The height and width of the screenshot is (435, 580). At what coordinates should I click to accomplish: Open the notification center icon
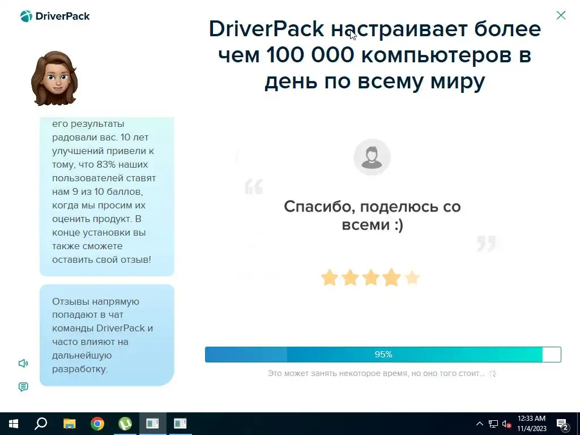[x=562, y=424]
